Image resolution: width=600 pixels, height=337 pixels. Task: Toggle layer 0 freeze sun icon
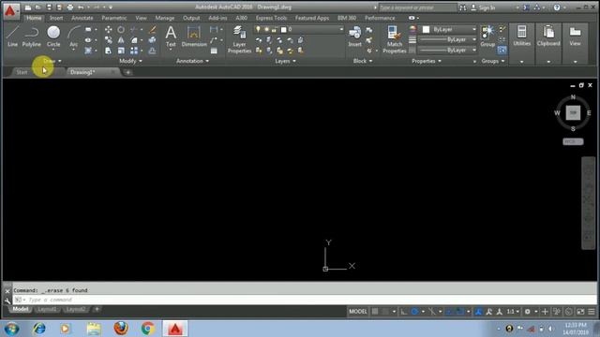(x=266, y=29)
